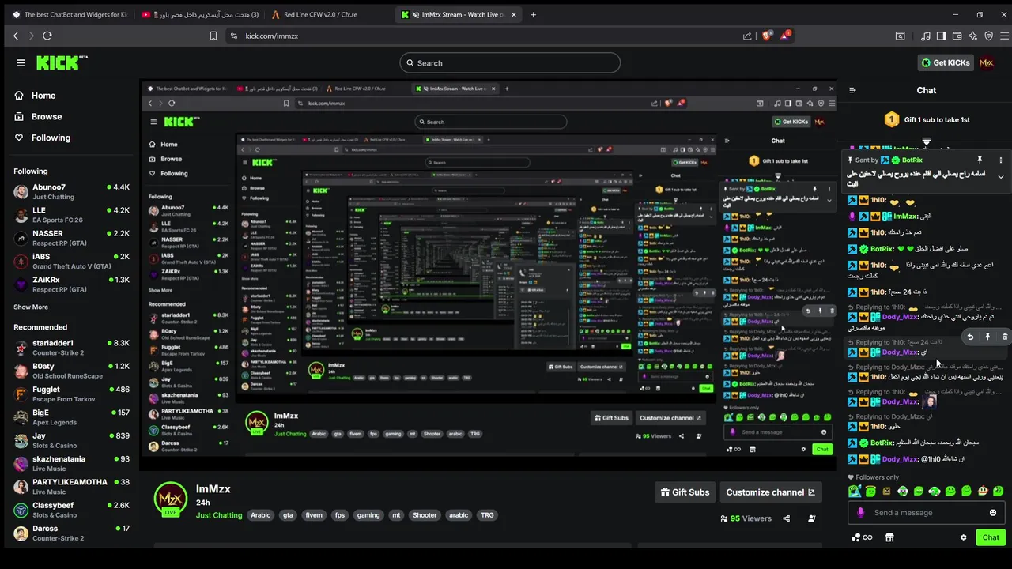The width and height of the screenshot is (1012, 569).
Task: Click ImMzx live avatar below stream
Action: (170, 499)
